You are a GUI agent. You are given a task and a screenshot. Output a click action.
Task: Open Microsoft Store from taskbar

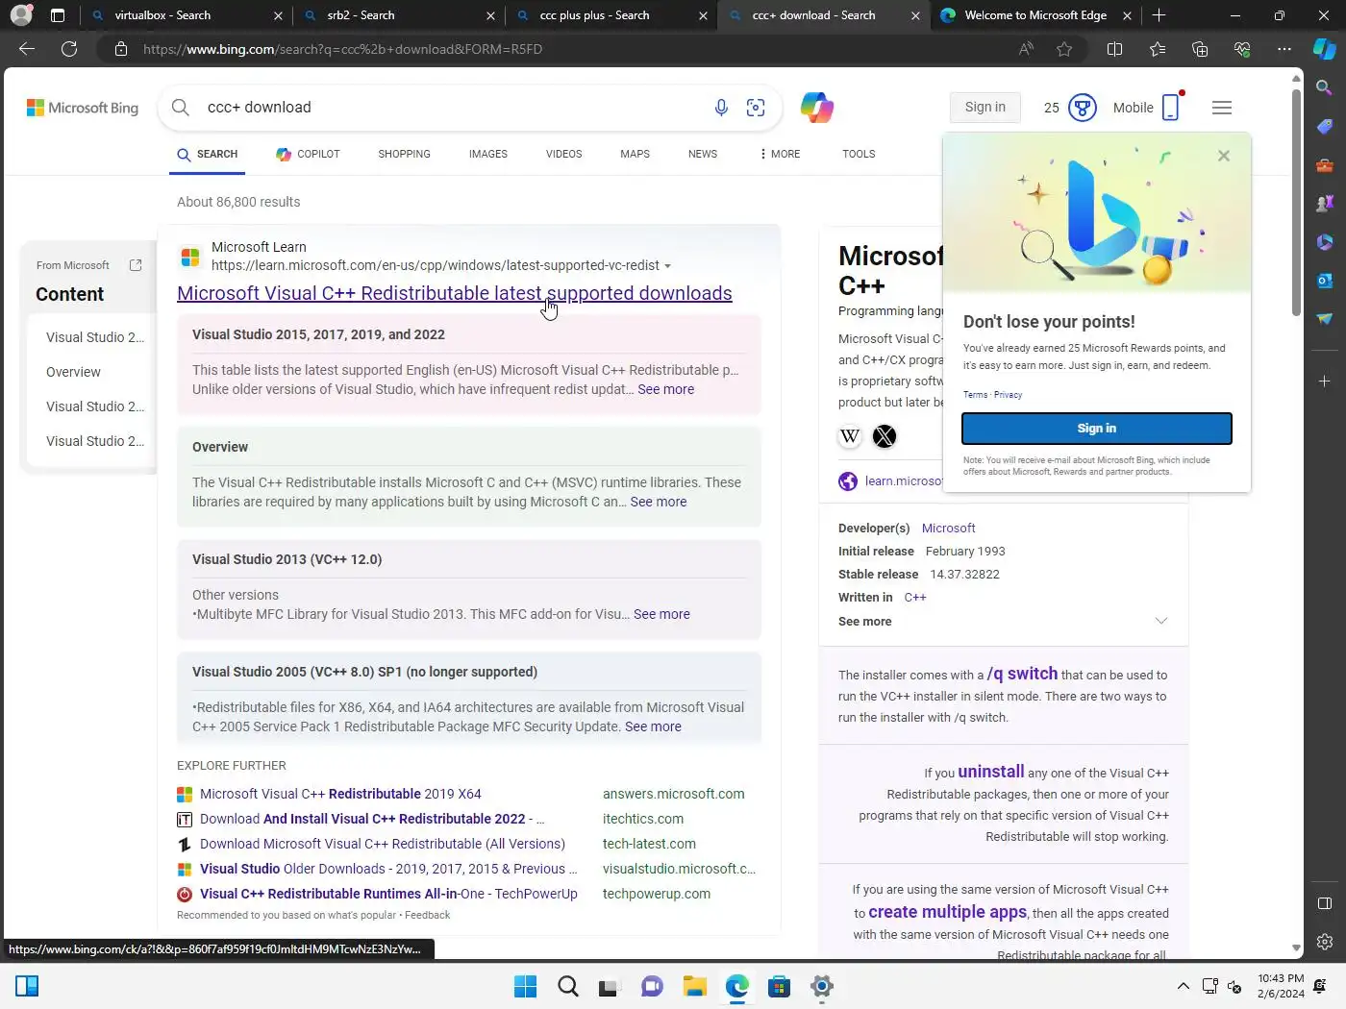coord(779,986)
